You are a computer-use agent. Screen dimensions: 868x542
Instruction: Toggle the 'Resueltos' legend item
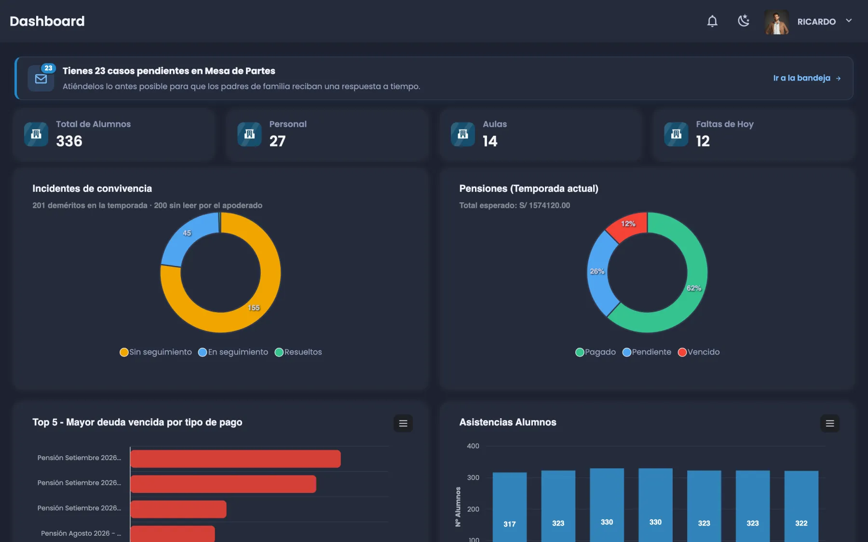[x=298, y=352]
